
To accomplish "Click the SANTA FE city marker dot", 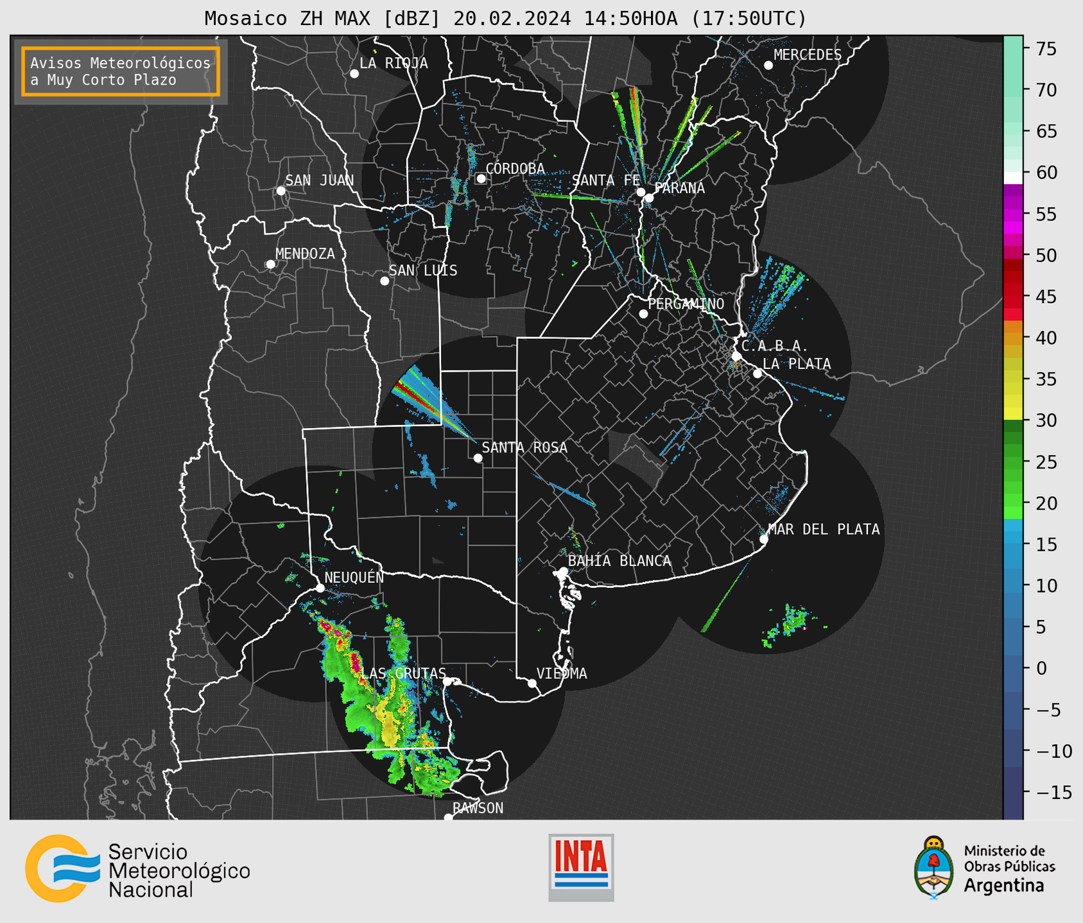I will click(x=641, y=192).
